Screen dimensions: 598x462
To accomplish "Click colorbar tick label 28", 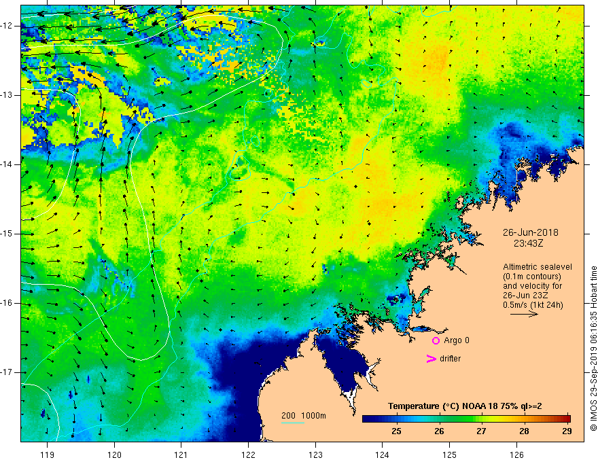I will [525, 431].
